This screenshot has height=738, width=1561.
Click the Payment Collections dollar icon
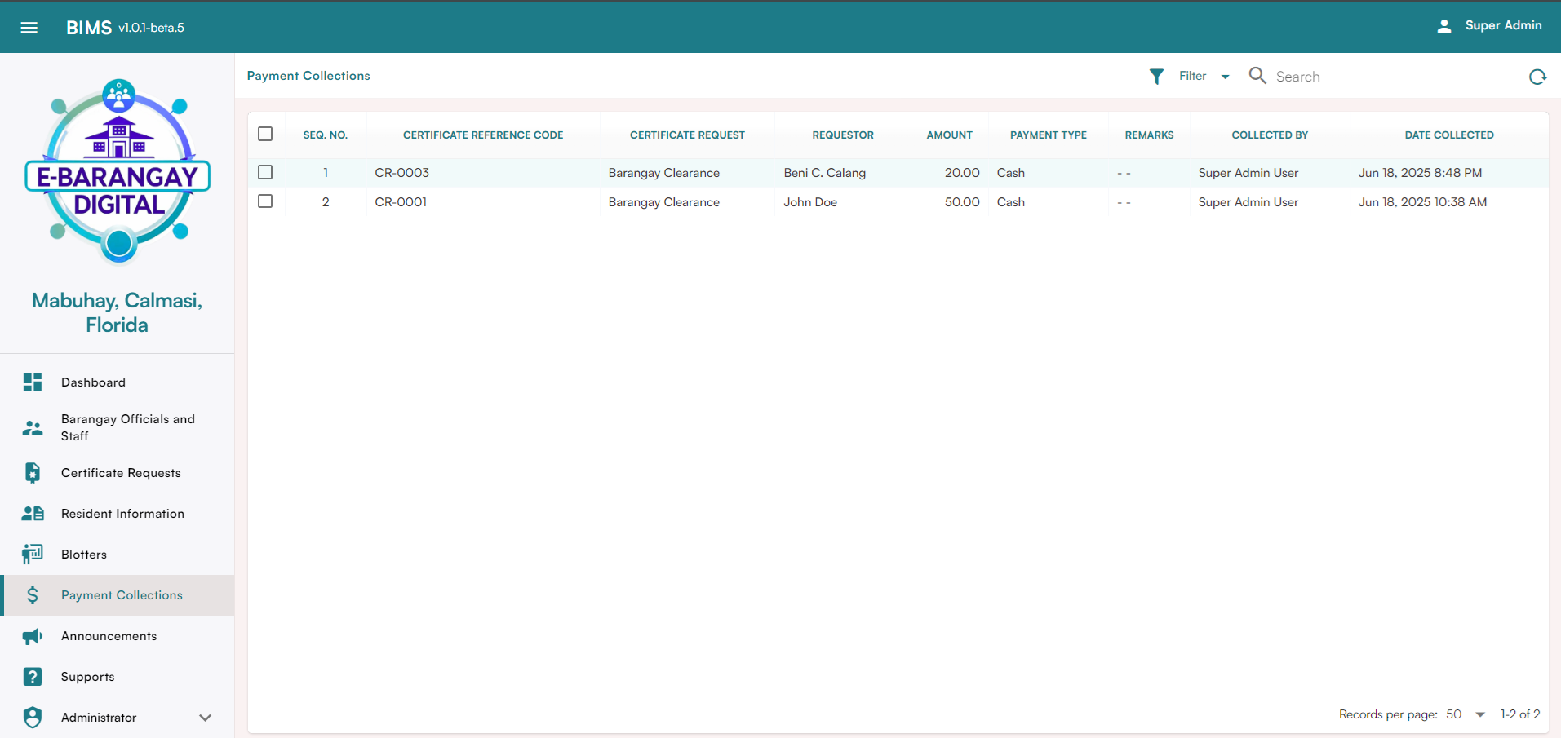click(33, 595)
